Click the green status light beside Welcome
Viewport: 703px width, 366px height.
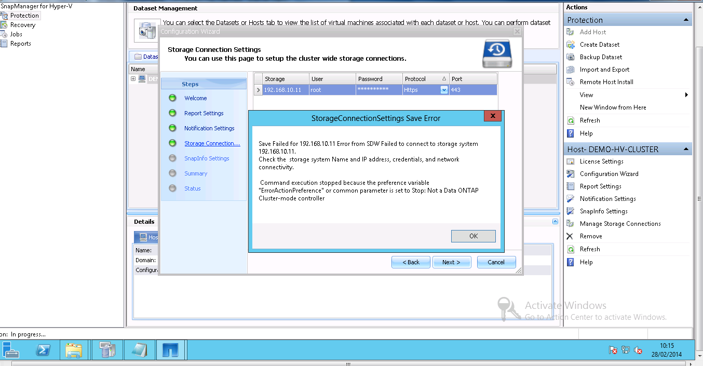tap(172, 98)
